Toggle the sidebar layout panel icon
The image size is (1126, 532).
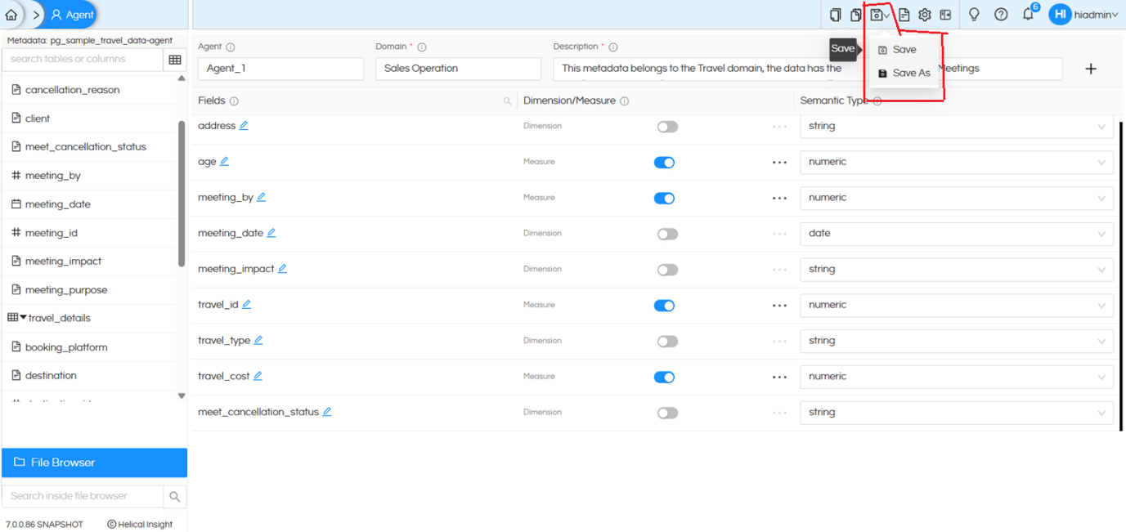(x=945, y=15)
